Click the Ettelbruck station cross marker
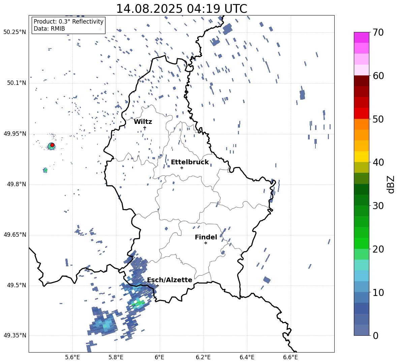Image resolution: width=399 pixels, height=364 pixels. [182, 168]
